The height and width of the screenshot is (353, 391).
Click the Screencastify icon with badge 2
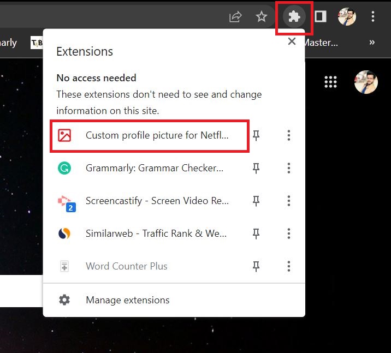[x=66, y=204]
